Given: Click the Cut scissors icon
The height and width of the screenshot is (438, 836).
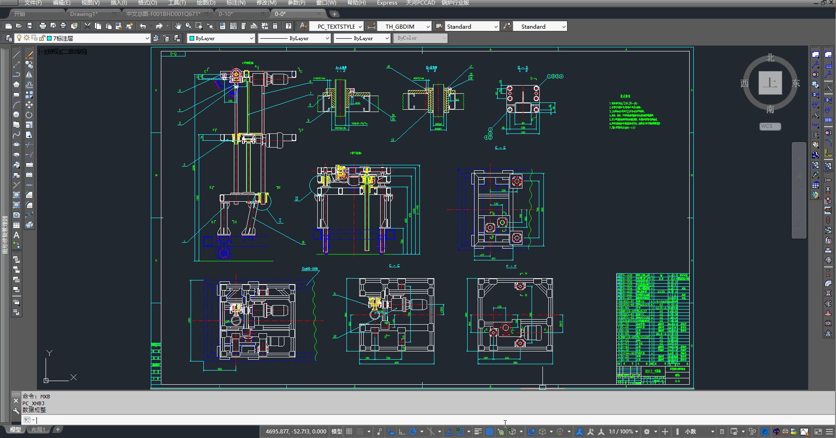Looking at the screenshot, I should pyautogui.click(x=88, y=26).
